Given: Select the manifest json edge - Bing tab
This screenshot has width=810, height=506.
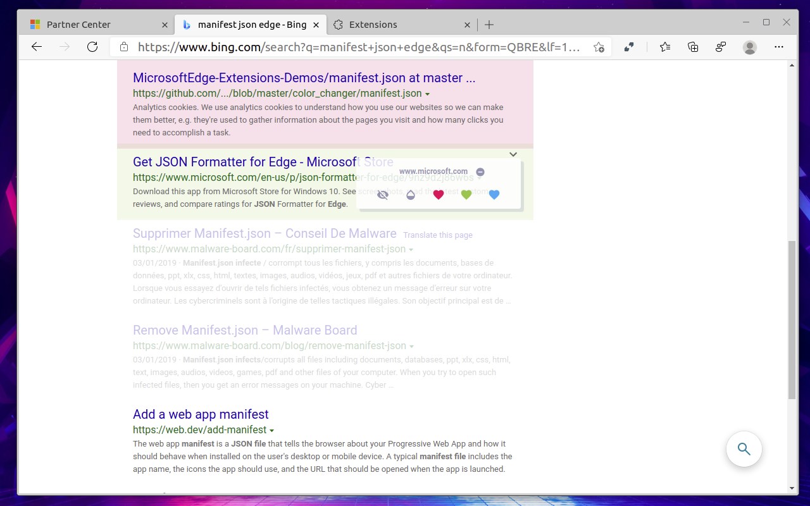Looking at the screenshot, I should 251,25.
